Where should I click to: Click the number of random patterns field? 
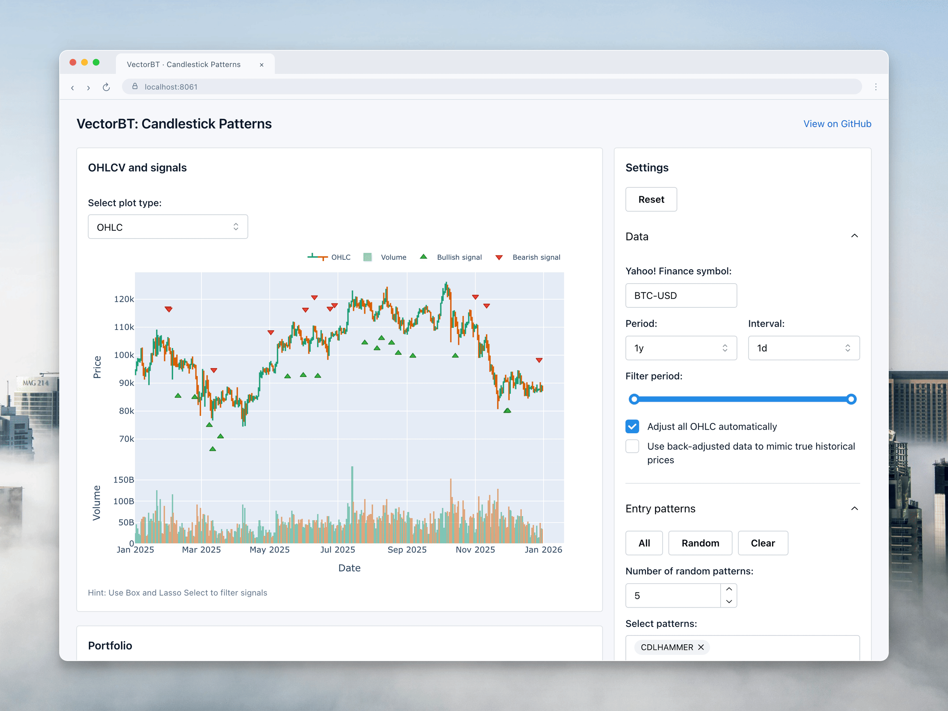click(673, 595)
